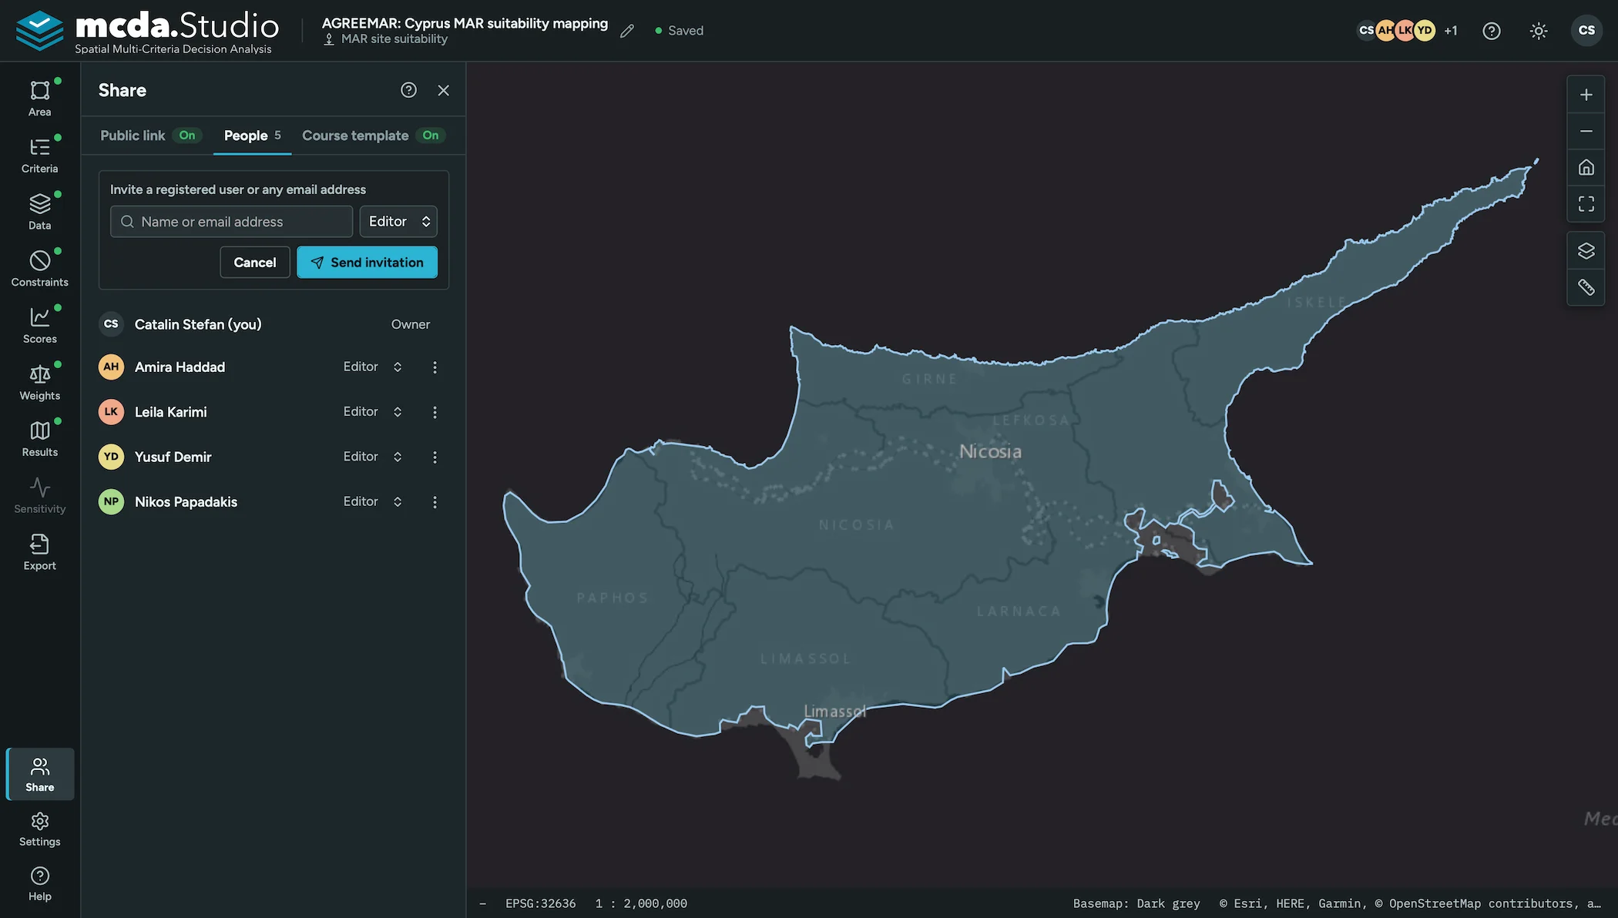Click Cancel in the invite form
Viewport: 1618px width, 918px height.
pyautogui.click(x=255, y=263)
